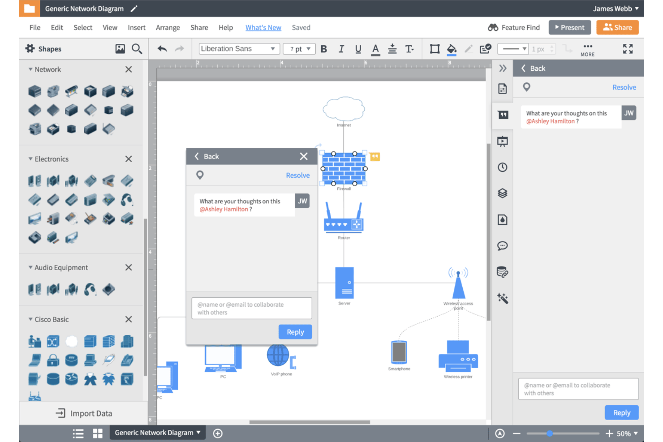Image resolution: width=663 pixels, height=442 pixels.
Task: Click Import Data at the bottom left
Action: [84, 413]
